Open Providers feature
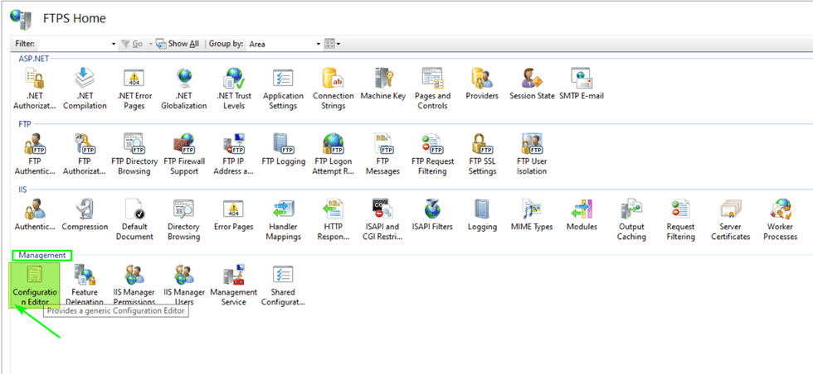This screenshot has width=813, height=374. [482, 84]
